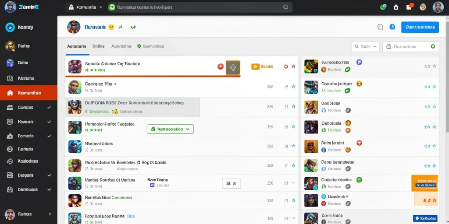Toggle the star in the row showing 300
Viewport: 449px width, 224px height.
pyautogui.click(x=293, y=87)
